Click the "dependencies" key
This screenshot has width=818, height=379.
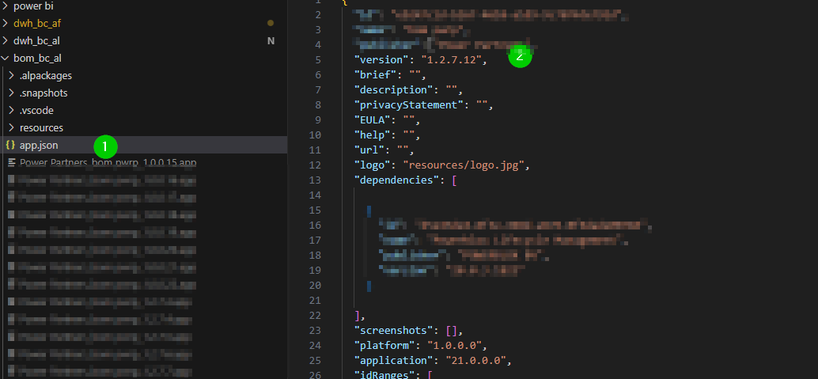[x=396, y=180]
